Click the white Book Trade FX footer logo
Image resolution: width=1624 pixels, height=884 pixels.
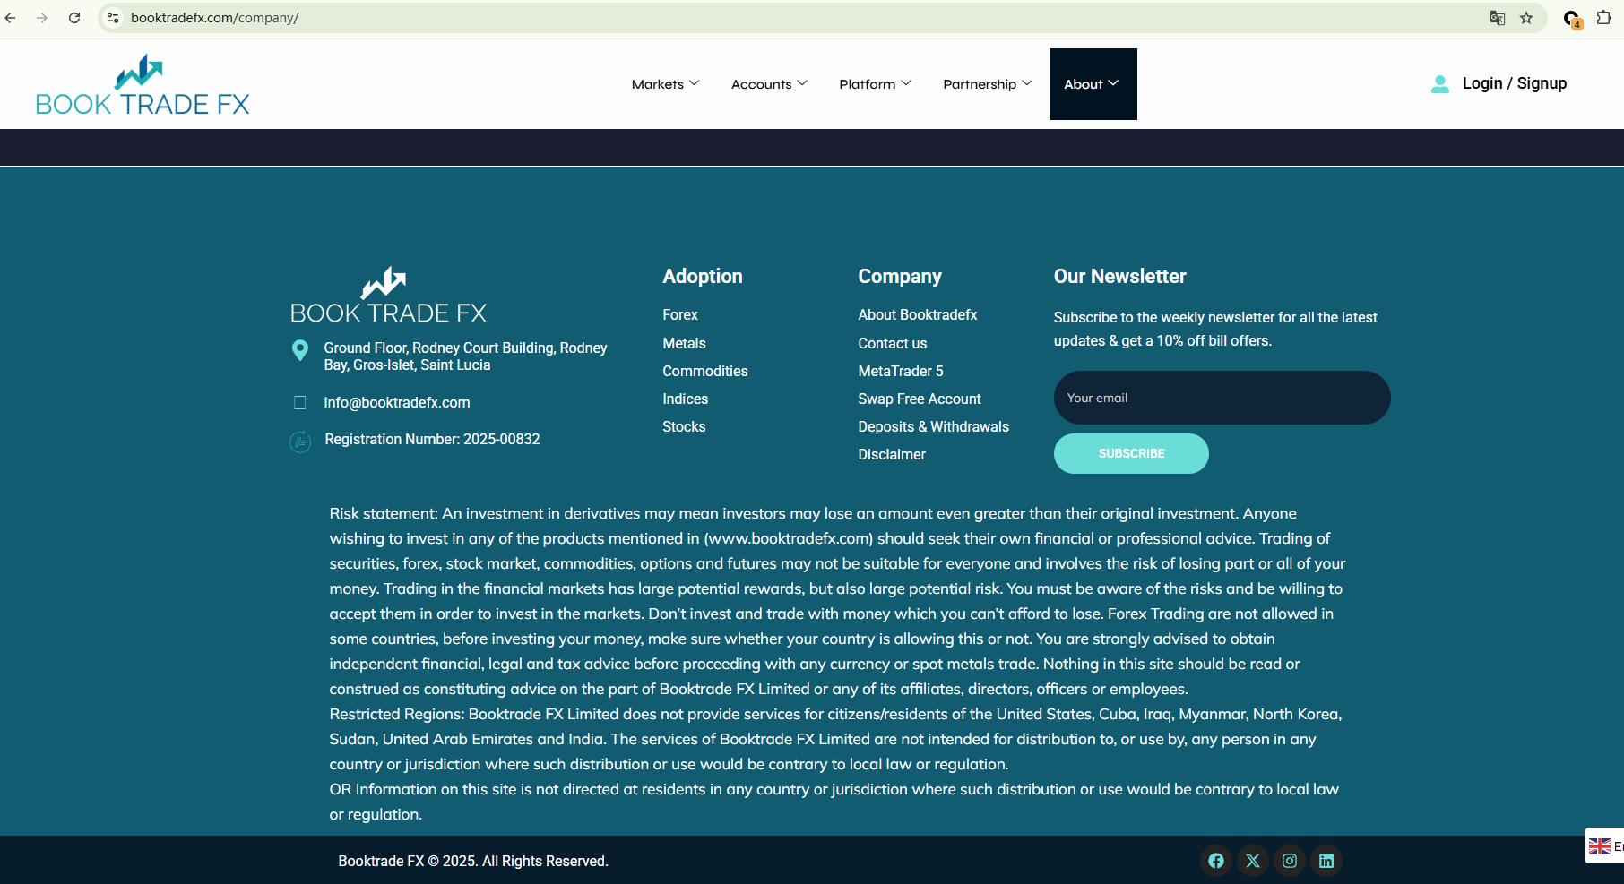click(x=389, y=295)
